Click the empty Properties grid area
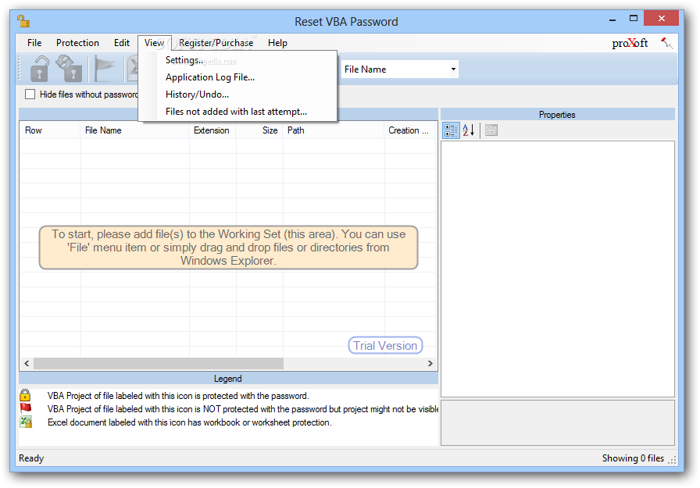The image size is (700, 488). click(558, 269)
